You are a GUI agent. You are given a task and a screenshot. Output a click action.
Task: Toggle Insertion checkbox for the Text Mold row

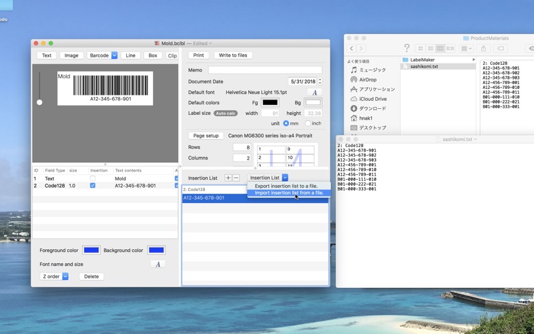[93, 178]
